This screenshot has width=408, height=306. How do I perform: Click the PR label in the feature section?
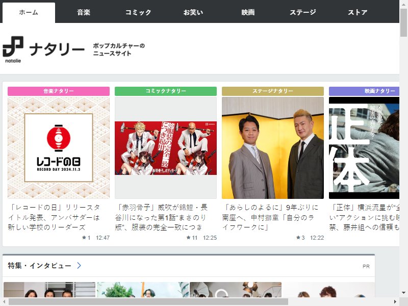tap(366, 266)
